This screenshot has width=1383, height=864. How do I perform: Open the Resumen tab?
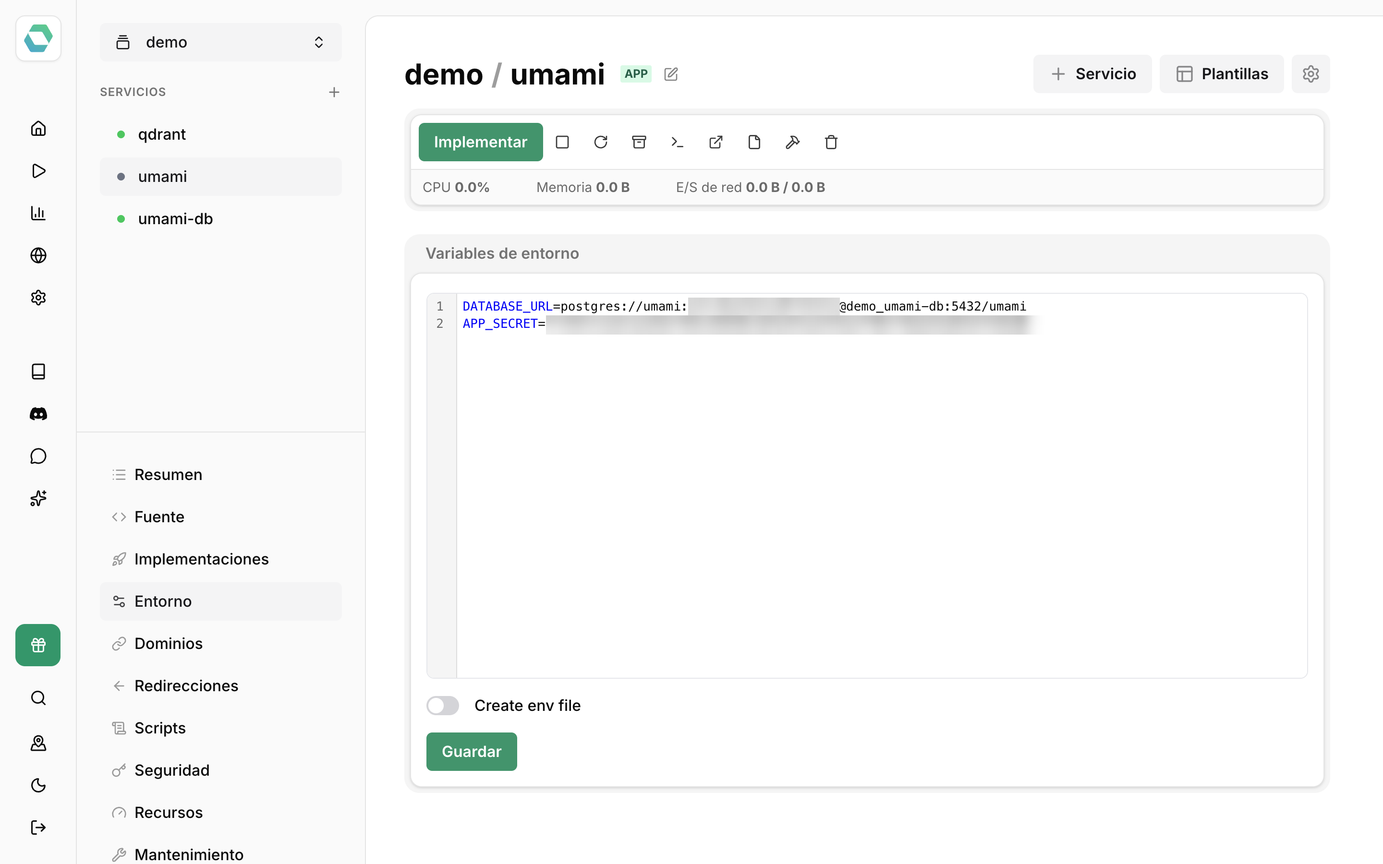[220, 475]
